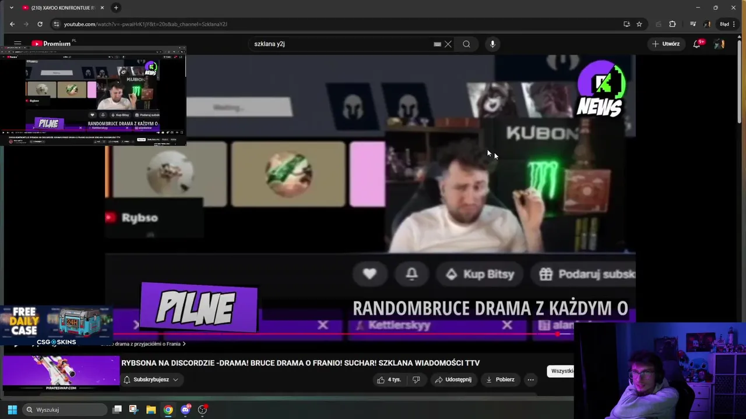Screen dimensions: 746x419
Task: Click the Utwórz create button
Action: [666, 44]
